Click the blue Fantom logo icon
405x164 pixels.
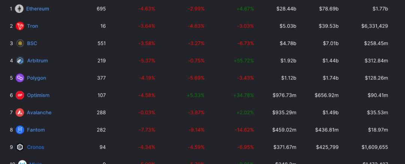tap(20, 130)
